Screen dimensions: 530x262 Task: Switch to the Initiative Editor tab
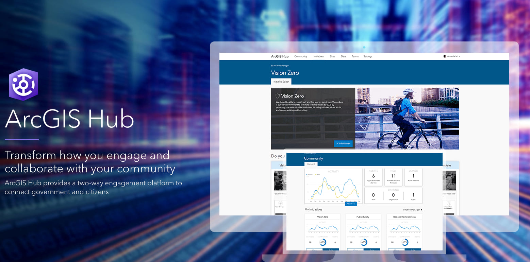click(x=281, y=82)
